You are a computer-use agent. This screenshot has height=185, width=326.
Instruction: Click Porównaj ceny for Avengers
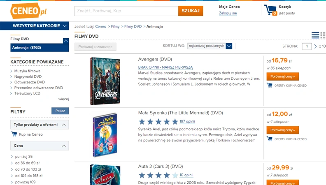tap(282, 76)
